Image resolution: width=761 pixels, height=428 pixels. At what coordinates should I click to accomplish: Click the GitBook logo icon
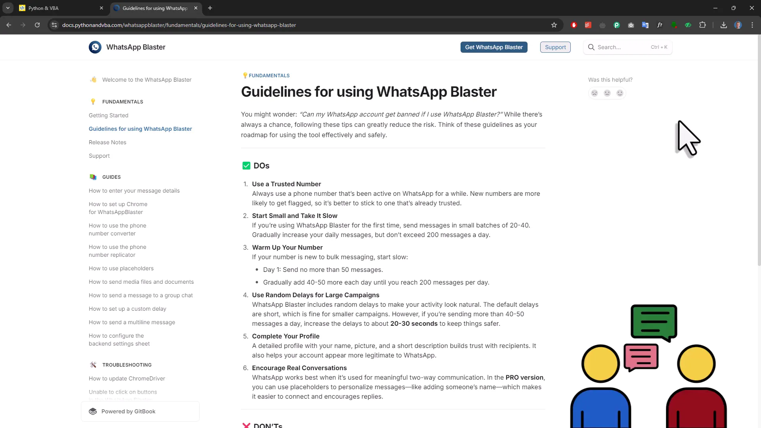coord(93,411)
